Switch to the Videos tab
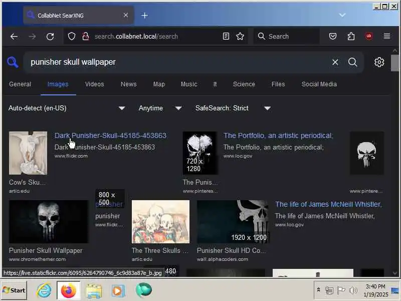This screenshot has height=301, width=401. click(x=94, y=84)
